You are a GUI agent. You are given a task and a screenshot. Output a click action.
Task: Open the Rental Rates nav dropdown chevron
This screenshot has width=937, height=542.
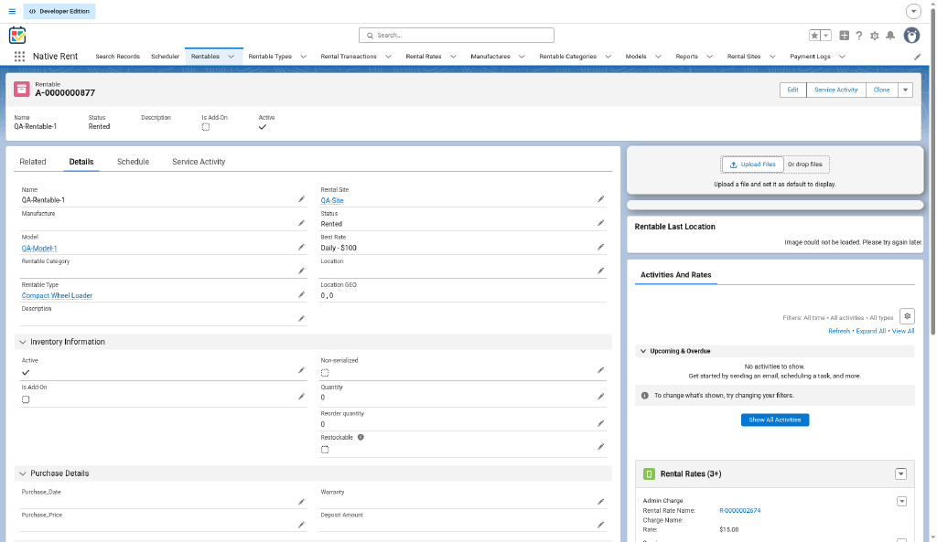(453, 57)
